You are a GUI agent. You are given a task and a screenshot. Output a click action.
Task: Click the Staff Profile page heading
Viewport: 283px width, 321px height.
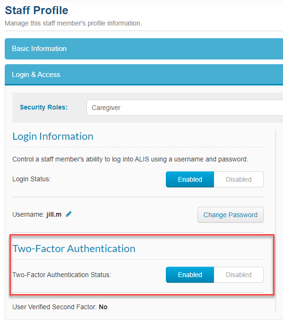click(36, 10)
